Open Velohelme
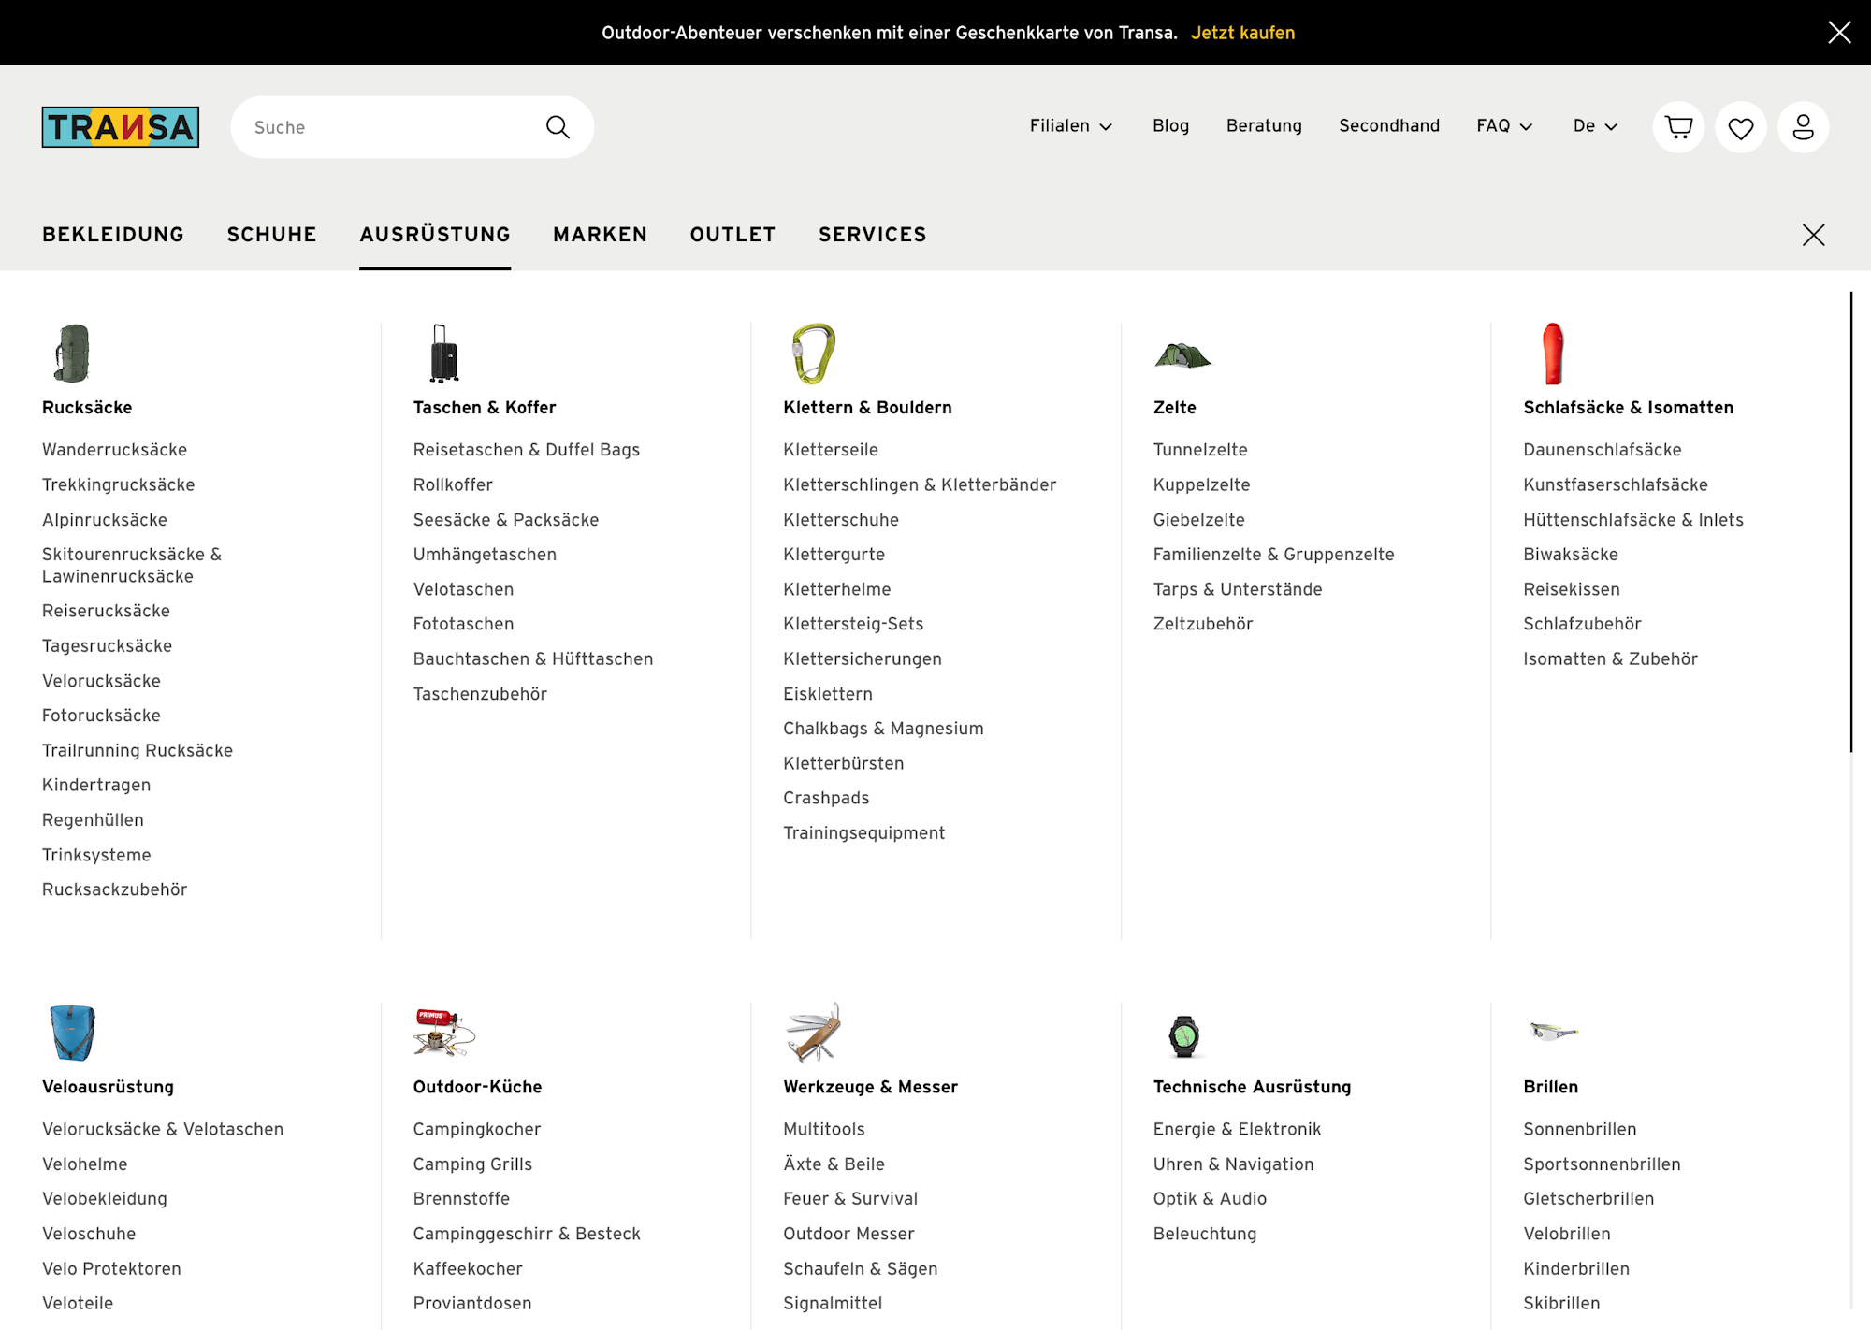Screen dimensions: 1871x1330 click(85, 1164)
